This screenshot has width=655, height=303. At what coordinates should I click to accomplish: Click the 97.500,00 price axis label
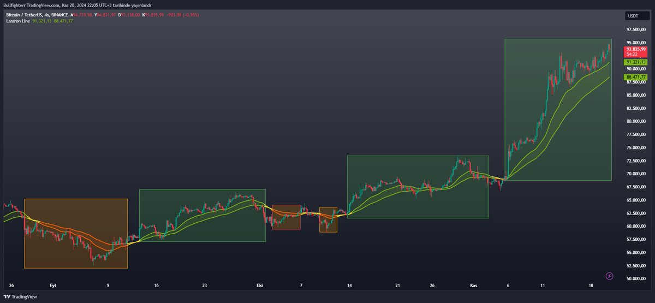[635, 29]
